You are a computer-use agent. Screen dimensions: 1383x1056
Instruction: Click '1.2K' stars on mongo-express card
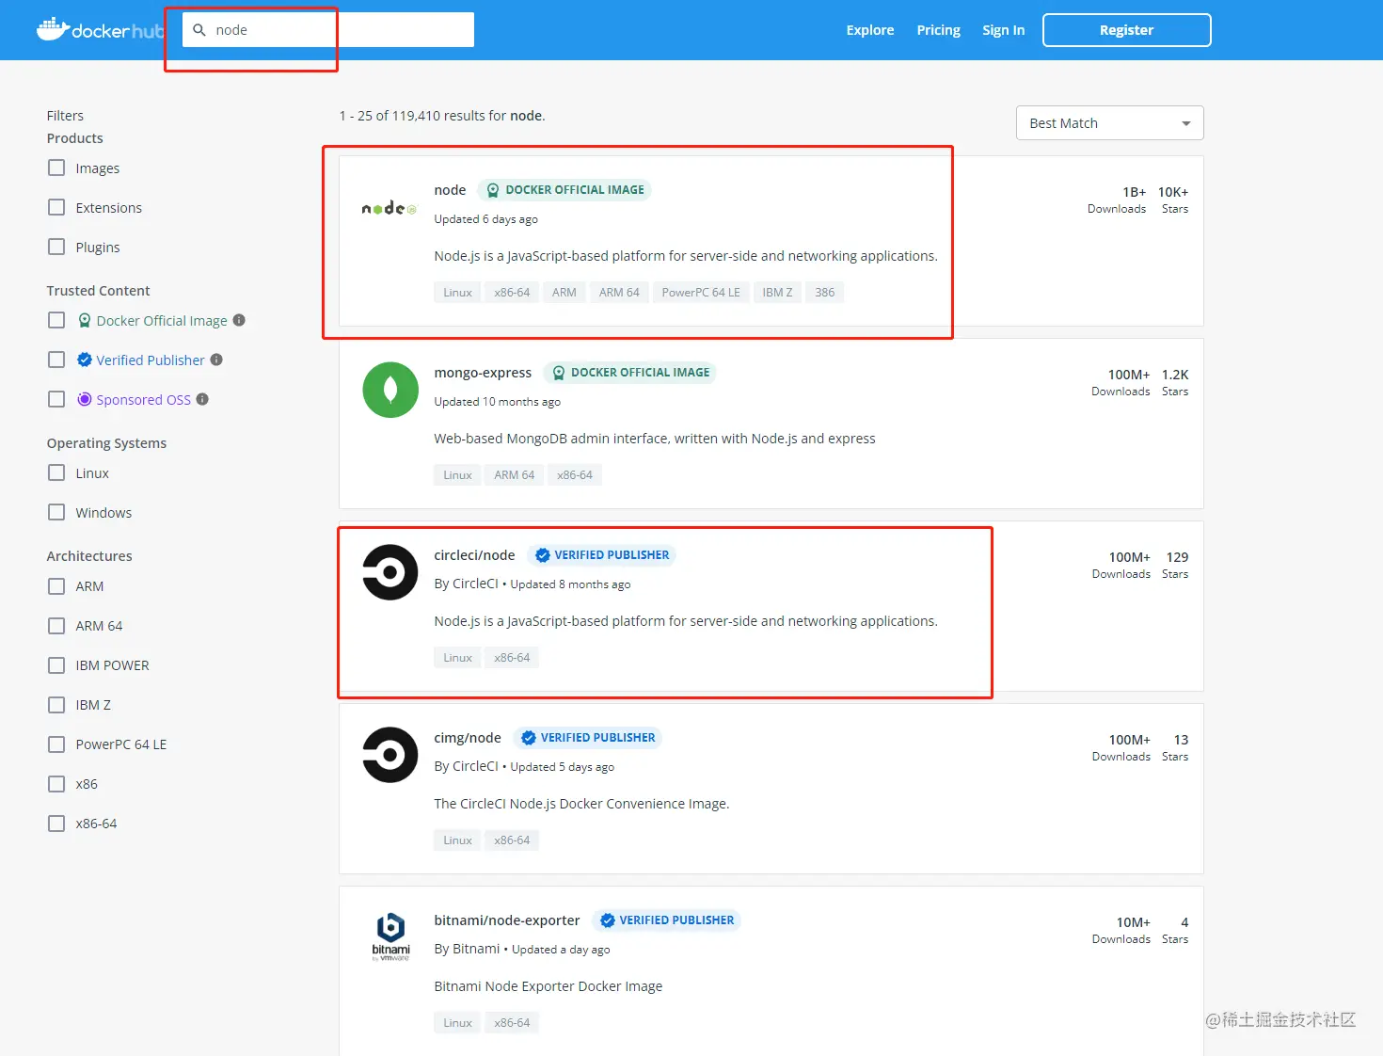1175,375
